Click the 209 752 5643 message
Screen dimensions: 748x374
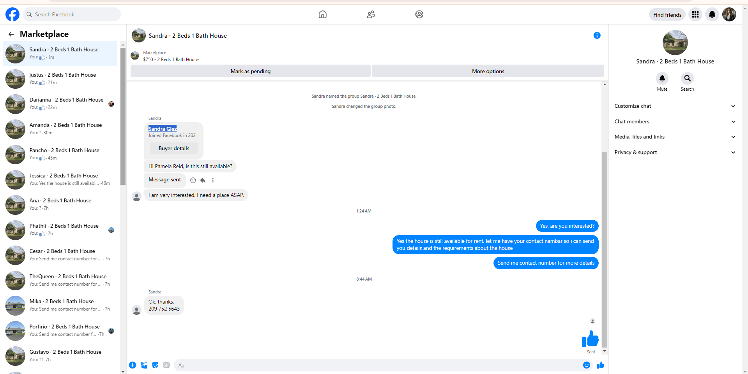point(164,305)
